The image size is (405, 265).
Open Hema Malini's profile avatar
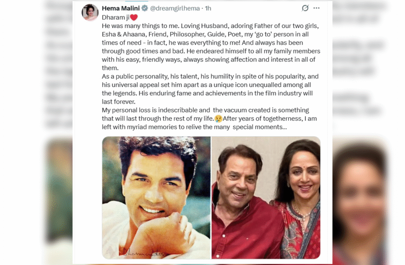(x=90, y=13)
